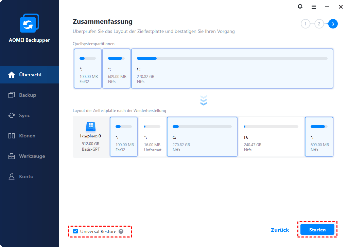Click the 512.00 GB disk size text
This screenshot has height=247, width=348.
coord(90,144)
